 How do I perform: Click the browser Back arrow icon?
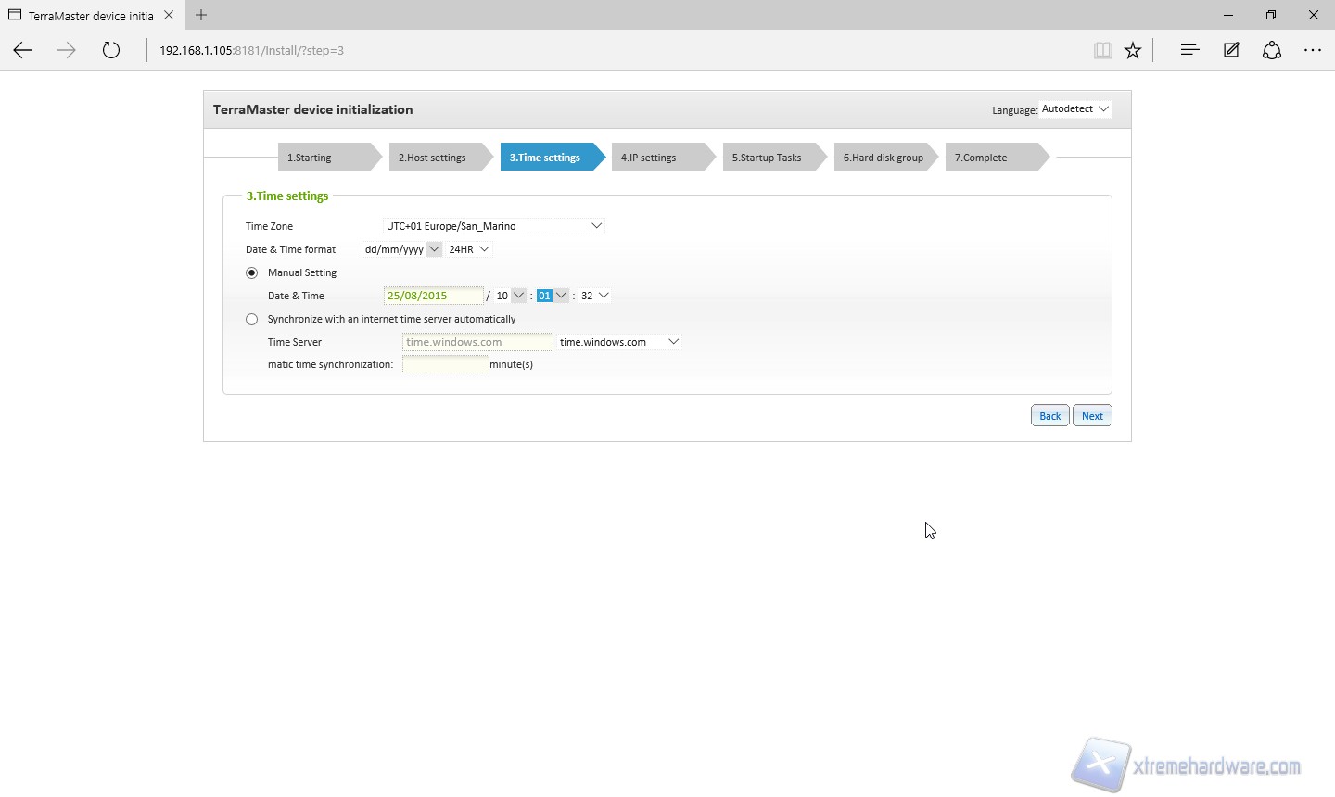point(23,51)
